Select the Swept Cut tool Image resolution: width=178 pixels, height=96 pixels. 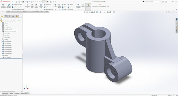point(48,4)
